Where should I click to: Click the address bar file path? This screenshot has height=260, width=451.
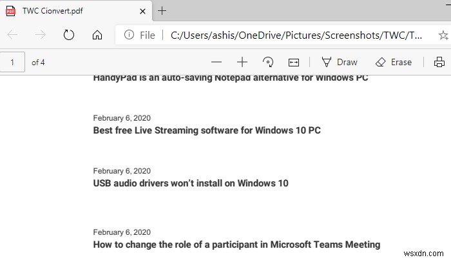pos(296,35)
